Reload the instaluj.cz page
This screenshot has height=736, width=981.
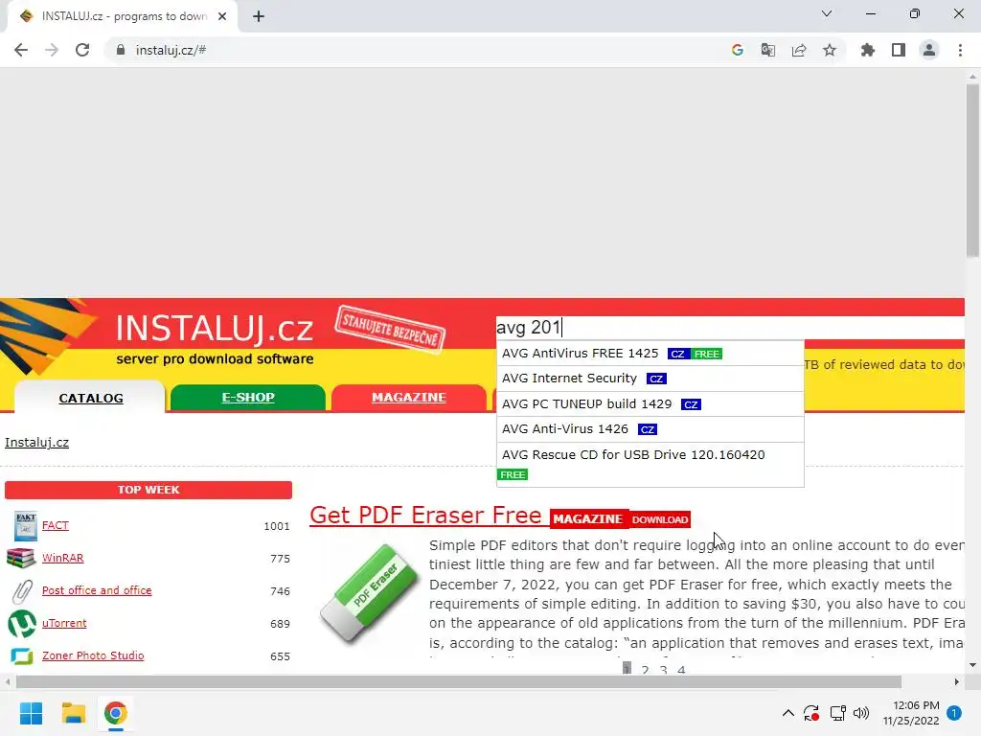[82, 50]
